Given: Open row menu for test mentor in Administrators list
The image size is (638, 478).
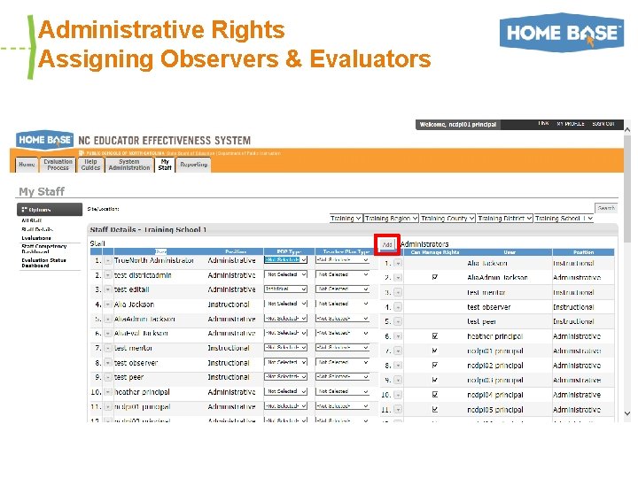Looking at the screenshot, I should (x=398, y=292).
